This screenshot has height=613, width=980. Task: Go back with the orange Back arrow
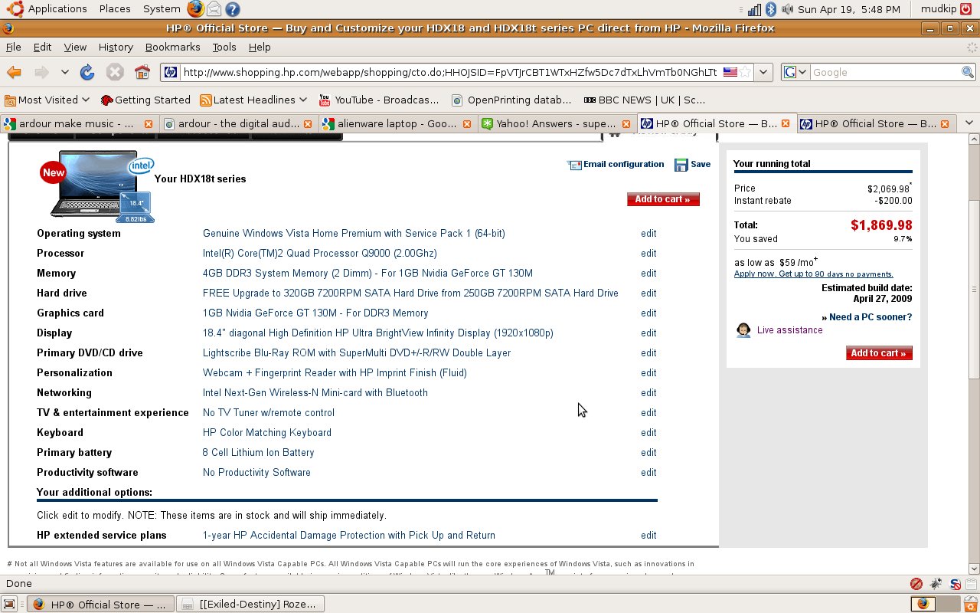[14, 72]
